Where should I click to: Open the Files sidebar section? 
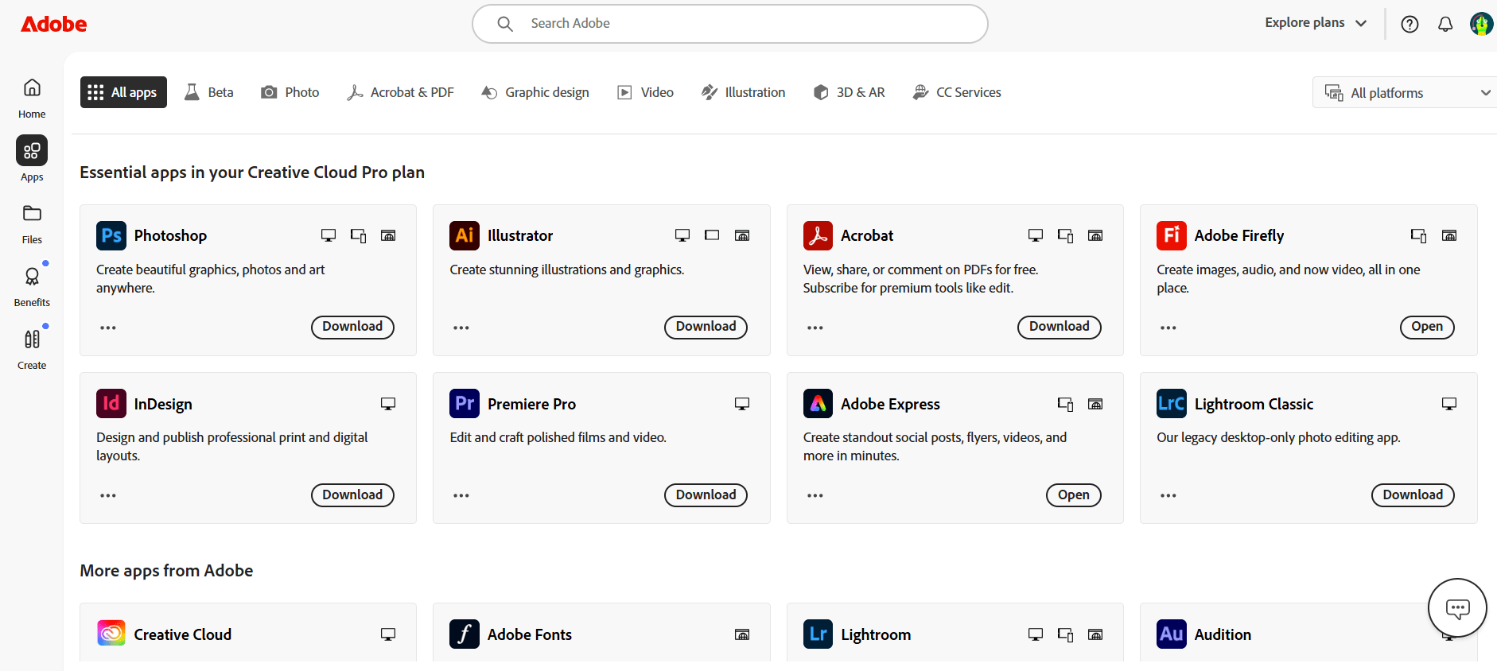(x=32, y=223)
